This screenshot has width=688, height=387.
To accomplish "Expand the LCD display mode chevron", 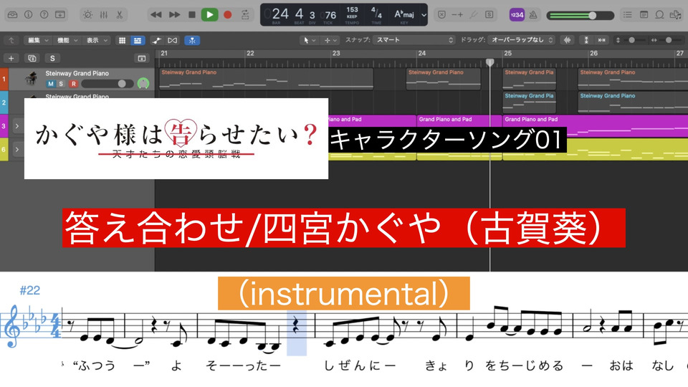I will [424, 14].
